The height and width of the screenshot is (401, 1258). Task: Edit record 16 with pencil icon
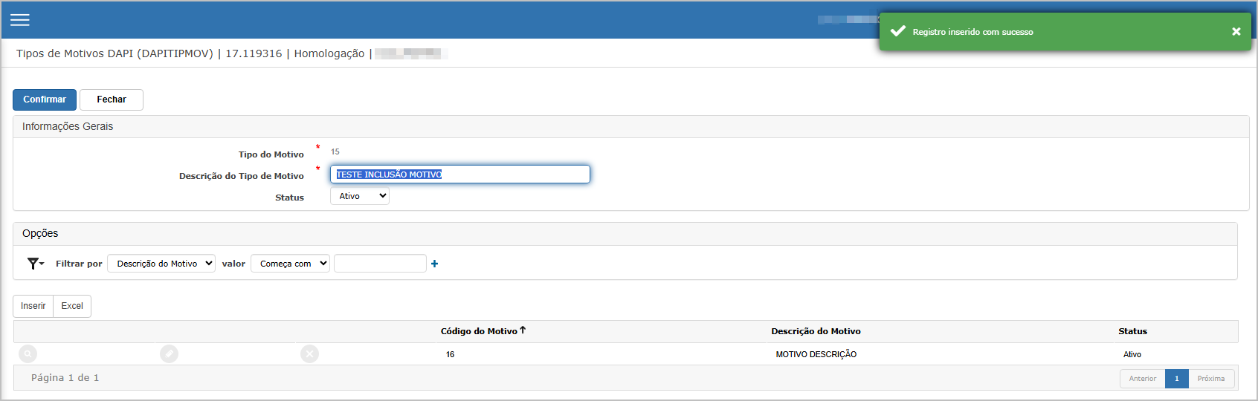click(170, 354)
